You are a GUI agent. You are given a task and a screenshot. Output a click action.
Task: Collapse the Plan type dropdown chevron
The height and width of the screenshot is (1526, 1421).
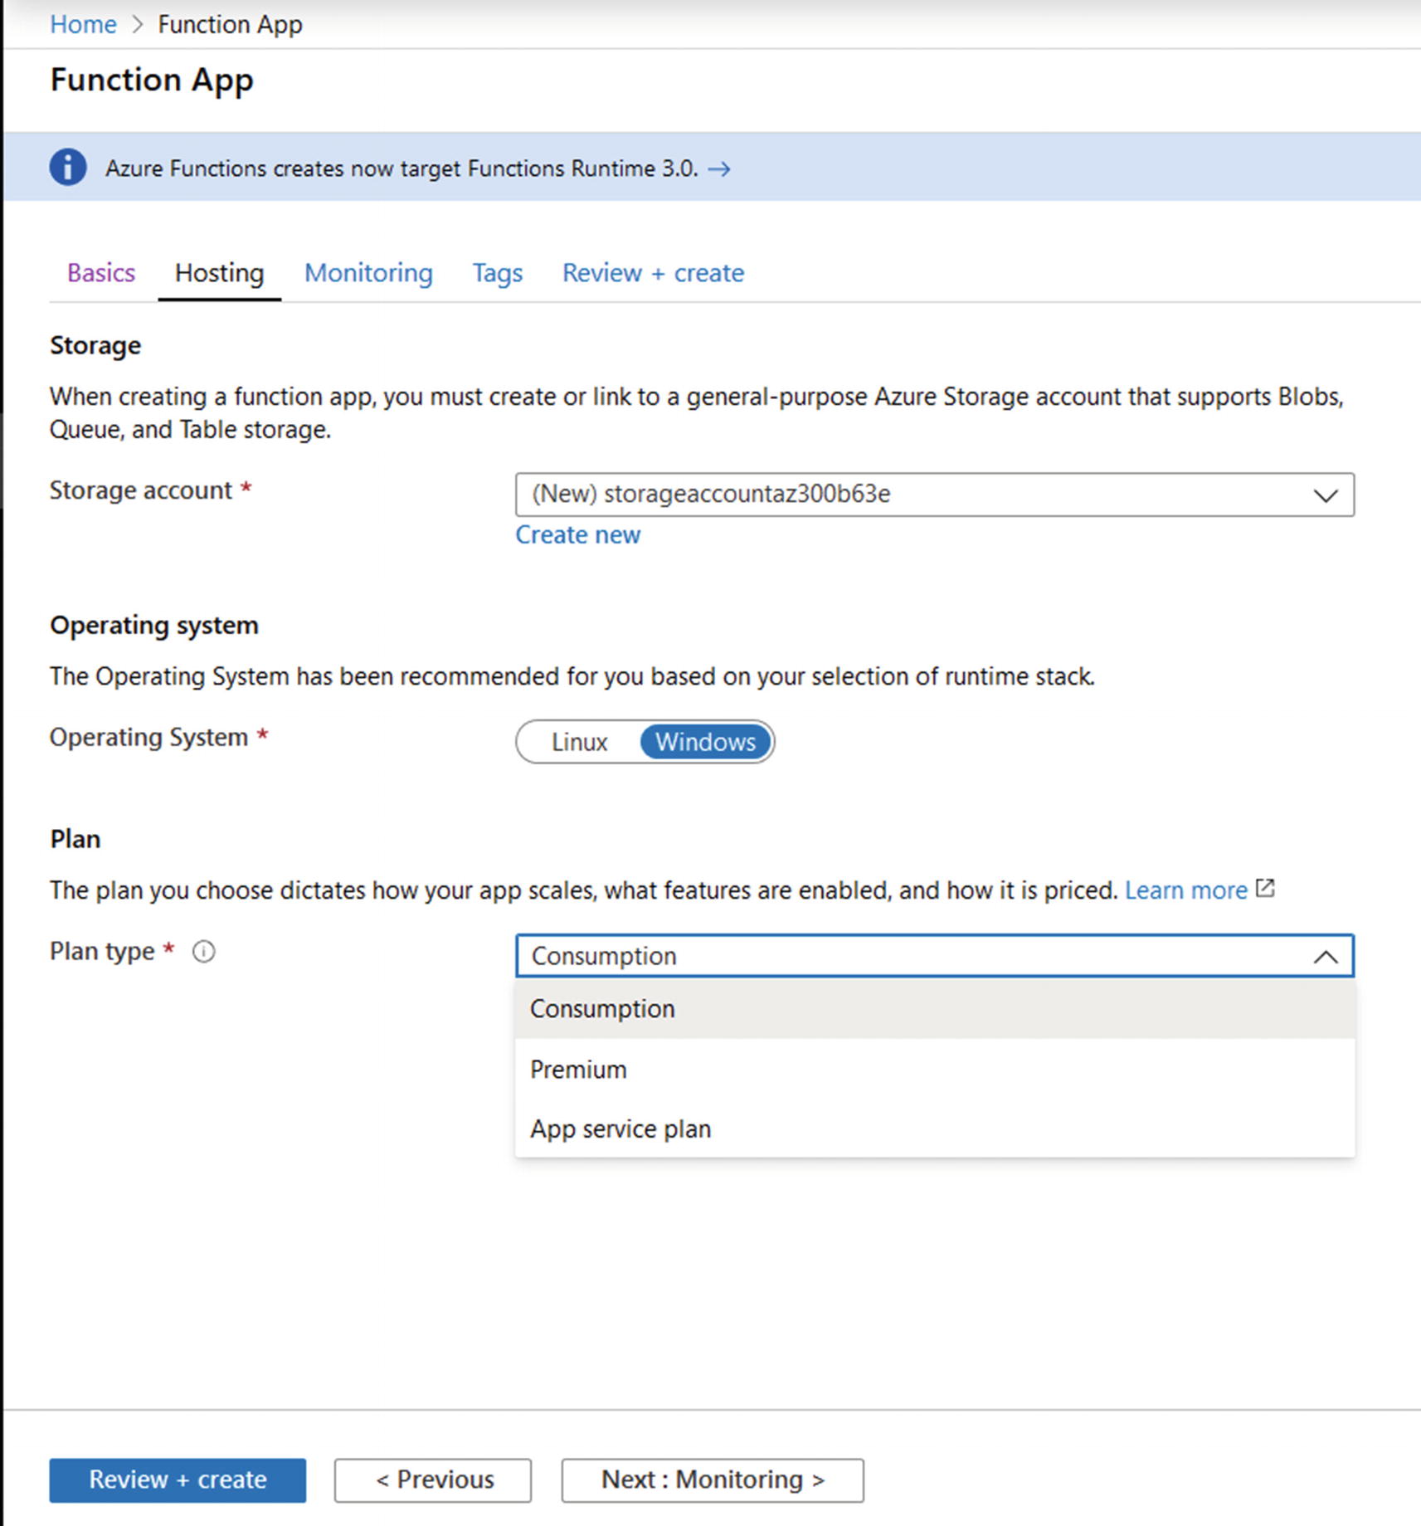(x=1326, y=957)
